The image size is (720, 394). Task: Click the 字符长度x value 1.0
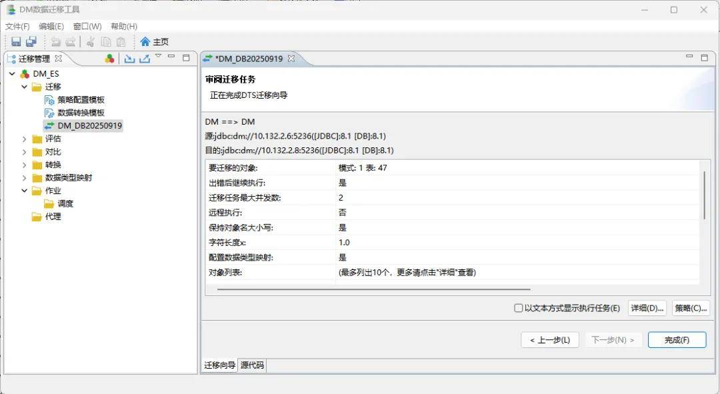[344, 243]
